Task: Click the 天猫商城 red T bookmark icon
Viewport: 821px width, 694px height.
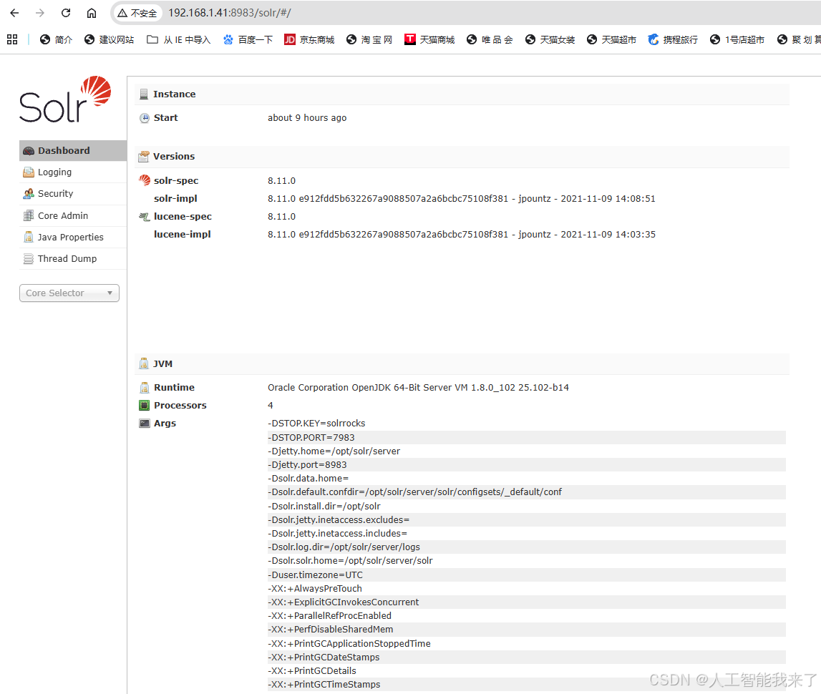Action: pos(410,39)
